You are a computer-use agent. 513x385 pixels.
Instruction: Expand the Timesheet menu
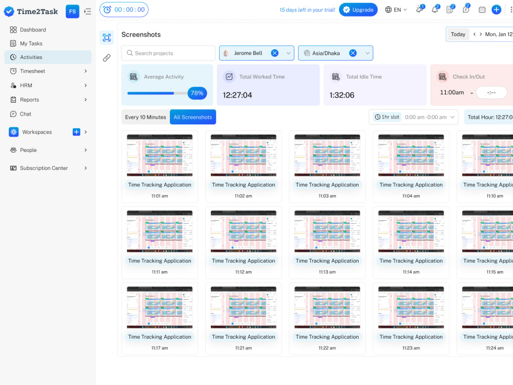(86, 71)
